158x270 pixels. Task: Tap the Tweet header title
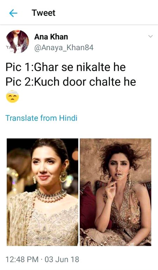pos(44,13)
